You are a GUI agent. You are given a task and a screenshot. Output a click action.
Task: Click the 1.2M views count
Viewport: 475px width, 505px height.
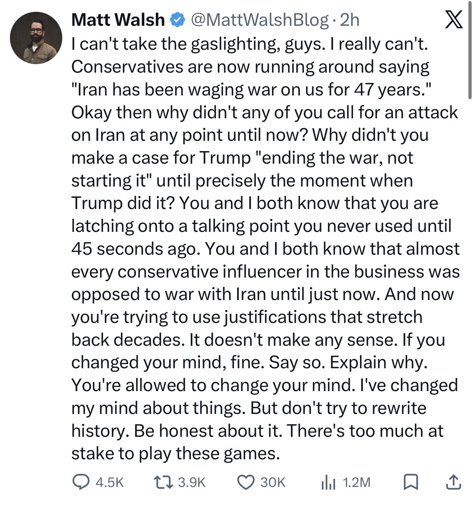tap(356, 482)
